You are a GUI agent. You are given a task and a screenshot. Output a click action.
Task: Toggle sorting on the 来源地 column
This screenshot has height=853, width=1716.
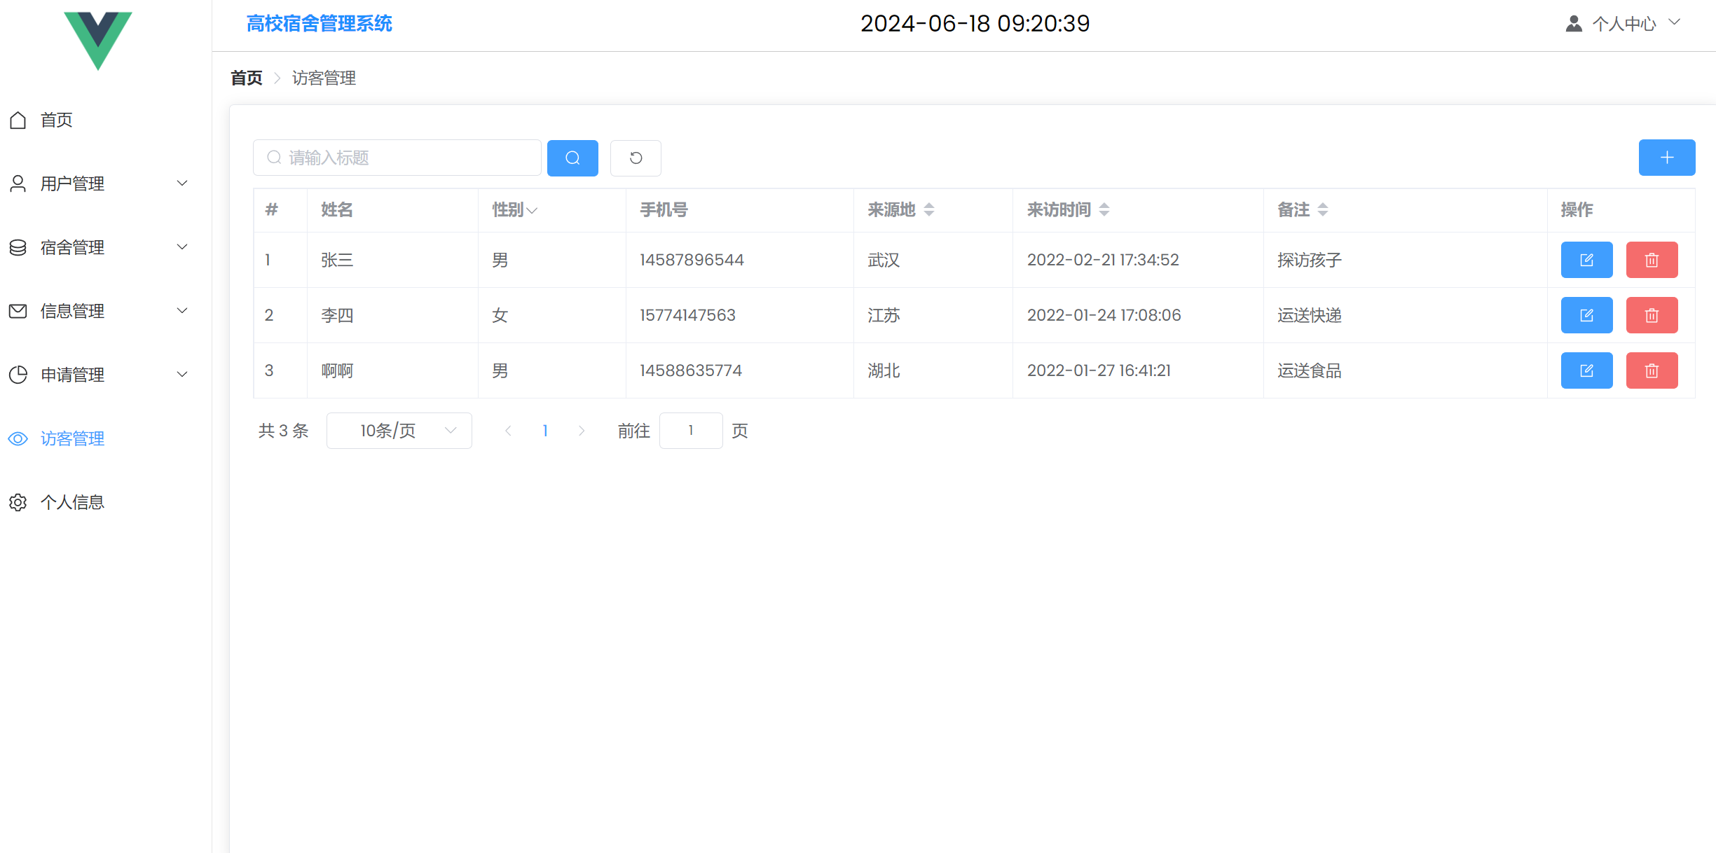(x=930, y=209)
